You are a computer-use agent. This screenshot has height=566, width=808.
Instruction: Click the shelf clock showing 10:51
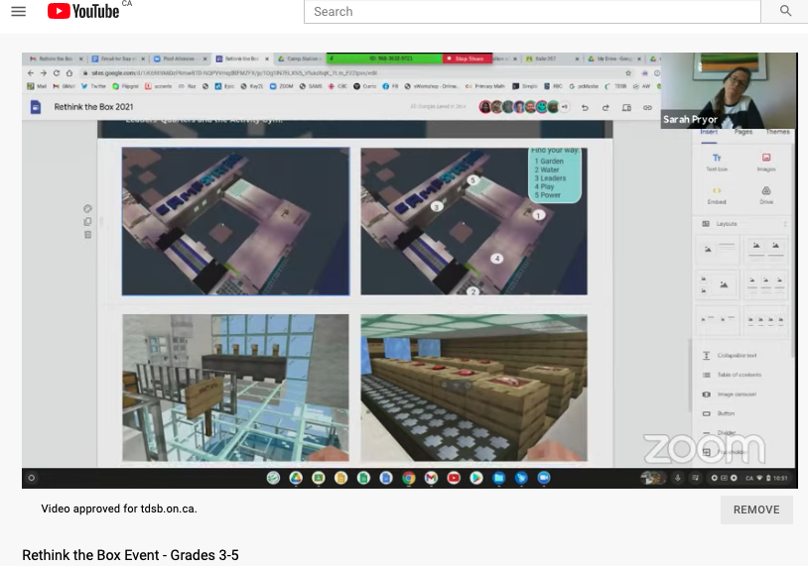coord(780,478)
